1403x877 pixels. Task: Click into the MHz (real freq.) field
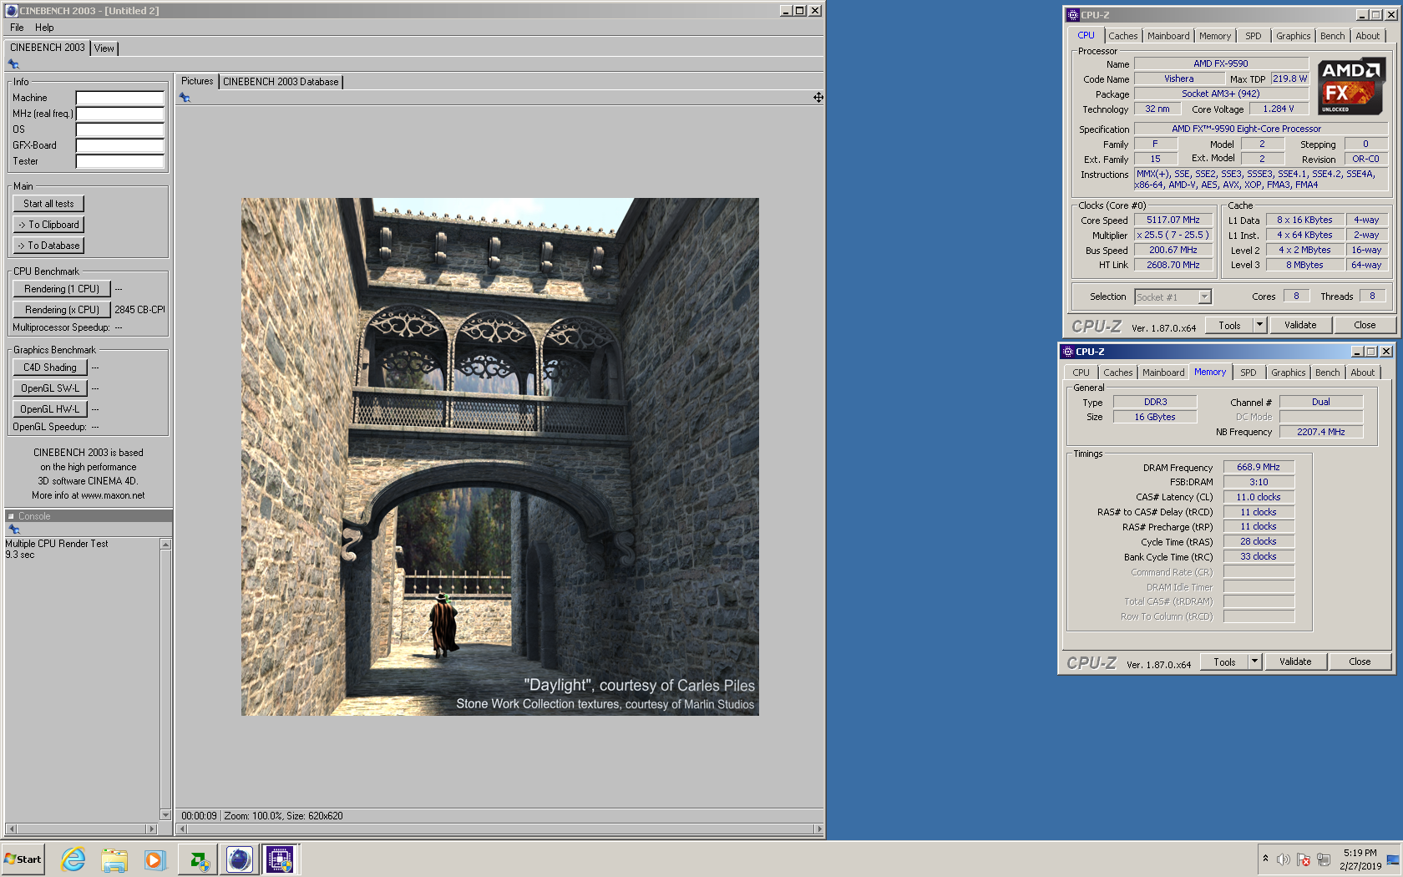(x=119, y=114)
